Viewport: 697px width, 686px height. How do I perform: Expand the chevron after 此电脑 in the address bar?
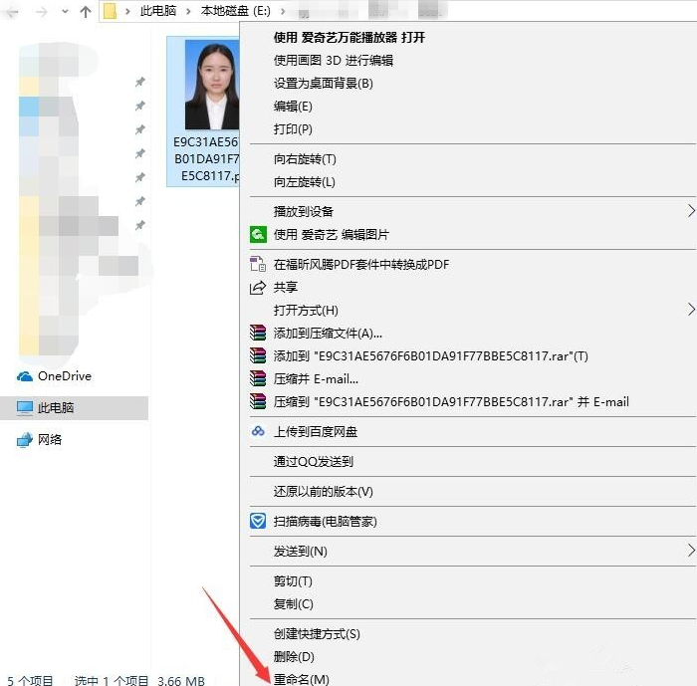pyautogui.click(x=188, y=11)
